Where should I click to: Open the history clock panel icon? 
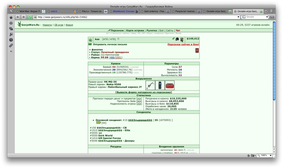pos(11,40)
